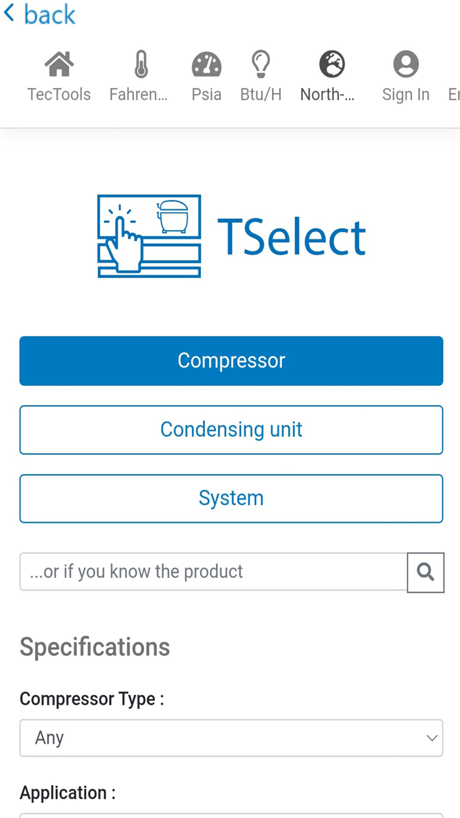The image size is (460, 818).
Task: Tap the search magnifier icon
Action: 426,572
